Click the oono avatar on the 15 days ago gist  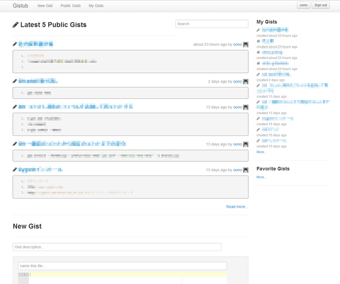(x=245, y=170)
